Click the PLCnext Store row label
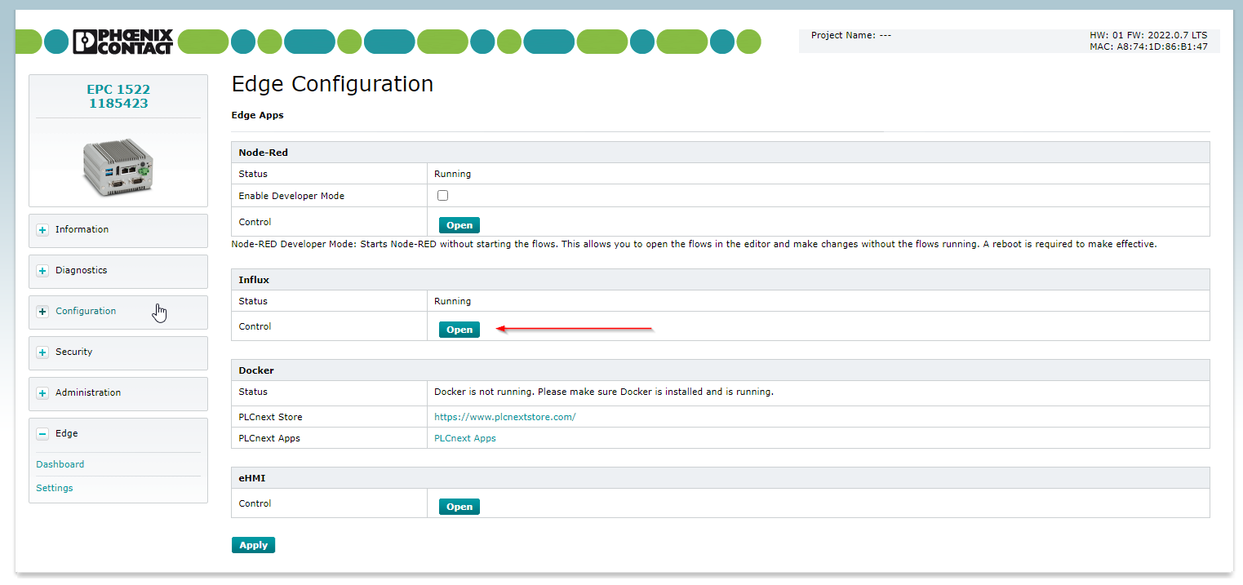Image resolution: width=1243 pixels, height=585 pixels. tap(270, 417)
